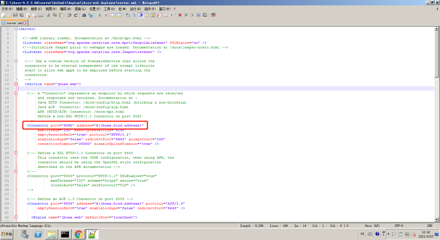The image size is (440, 240).
Task: Undo the last edit with the Undo arrow
Action: pyautogui.click(x=70, y=15)
